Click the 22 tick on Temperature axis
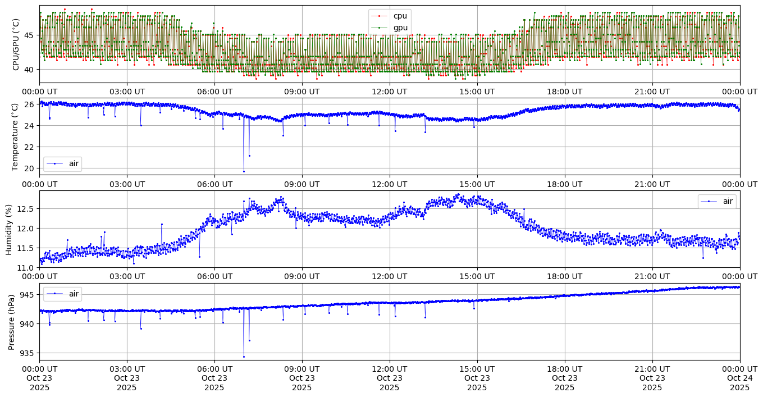The image size is (763, 397). pos(30,147)
